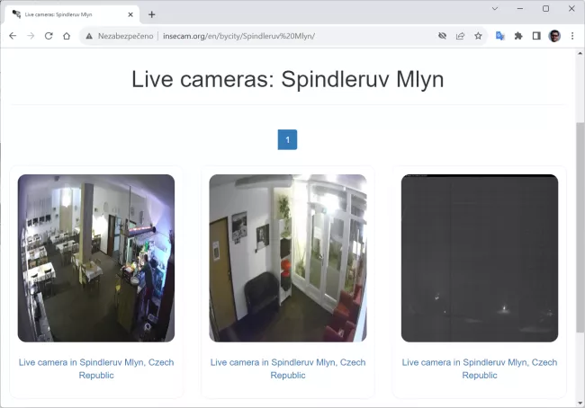Open the Chrome three-dot menu
The width and height of the screenshot is (585, 408).
tap(572, 36)
